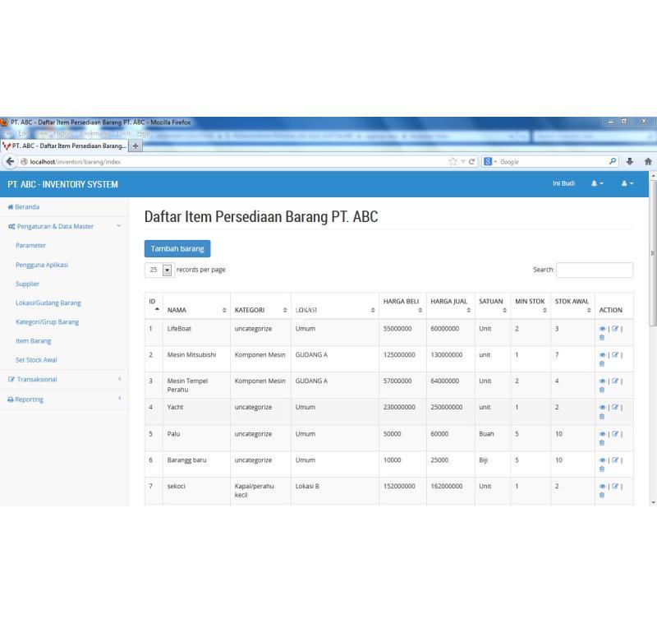Screen dimensions: 657x624
Task: Open edit icon for sekoci row
Action: tap(614, 487)
